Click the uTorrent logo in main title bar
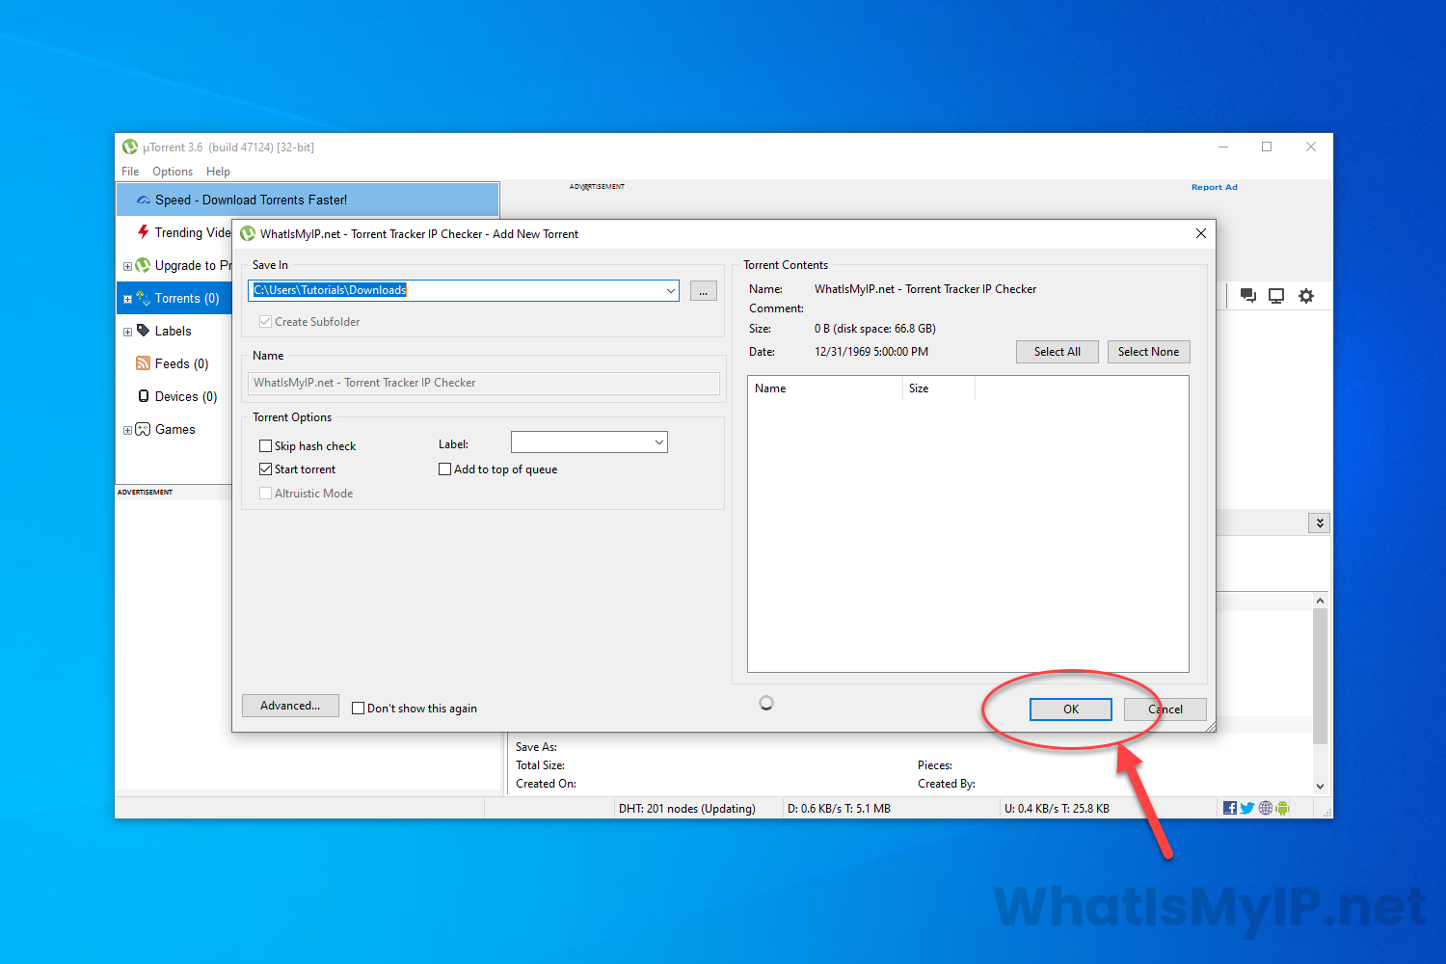The height and width of the screenshot is (964, 1446). tap(130, 147)
